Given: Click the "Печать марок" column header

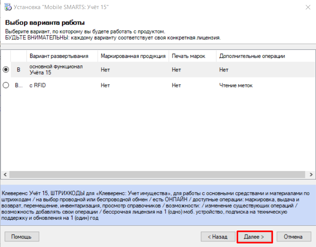Looking at the screenshot, I should 188,56.
